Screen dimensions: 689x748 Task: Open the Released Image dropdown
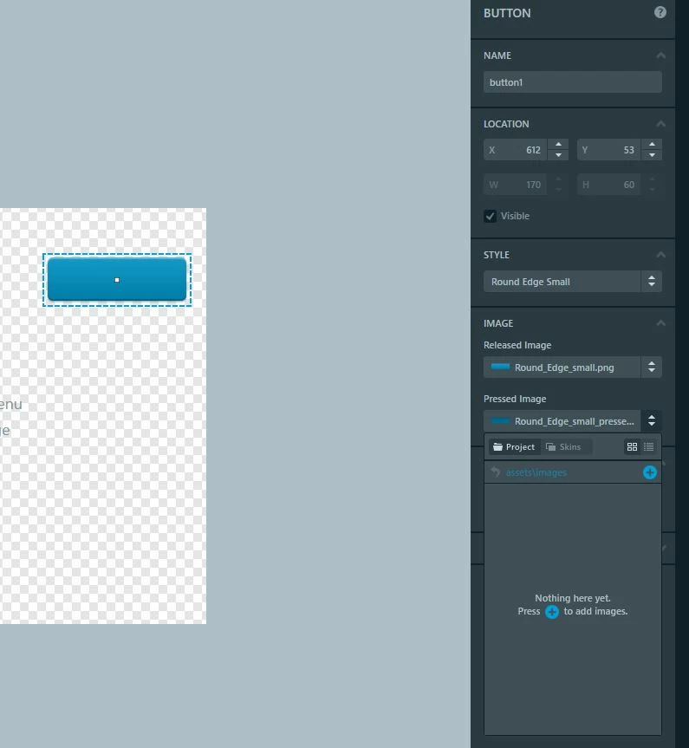[573, 367]
